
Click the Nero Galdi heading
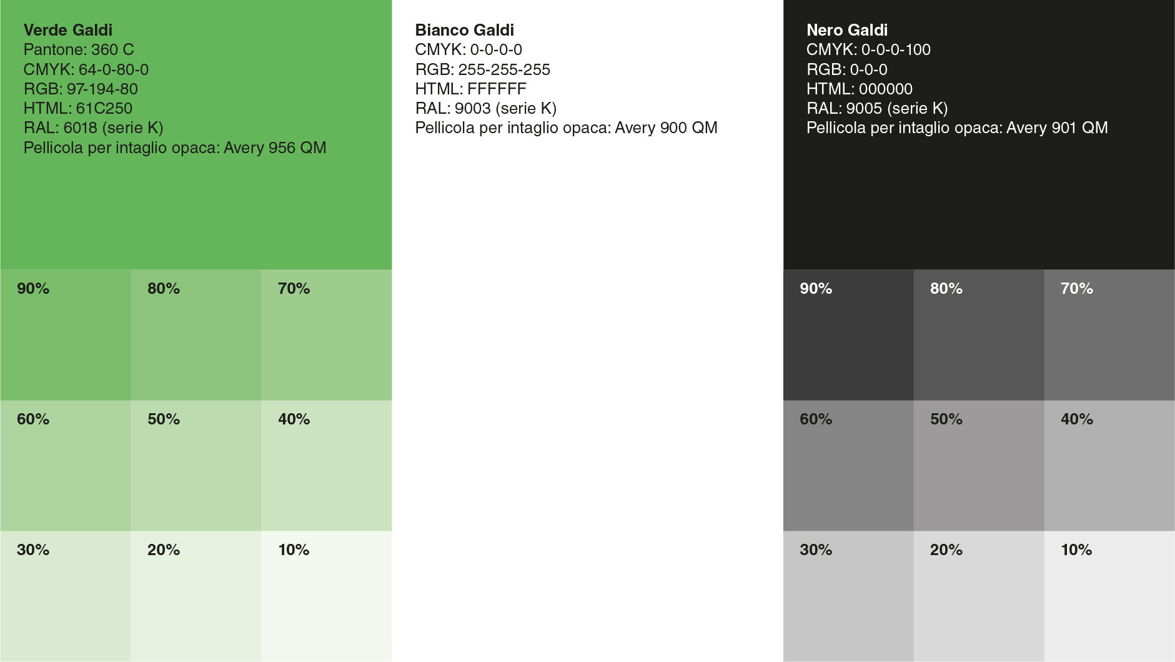847,30
